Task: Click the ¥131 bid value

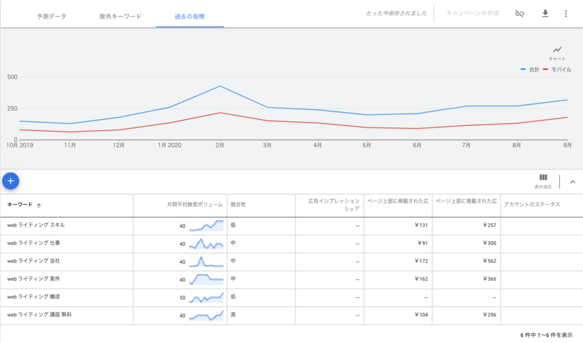Action: [x=421, y=225]
